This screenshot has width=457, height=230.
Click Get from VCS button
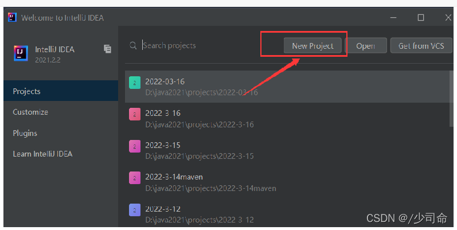[421, 45]
